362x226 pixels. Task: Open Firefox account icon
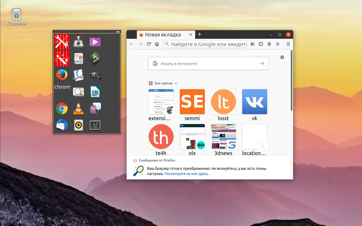tap(269, 44)
